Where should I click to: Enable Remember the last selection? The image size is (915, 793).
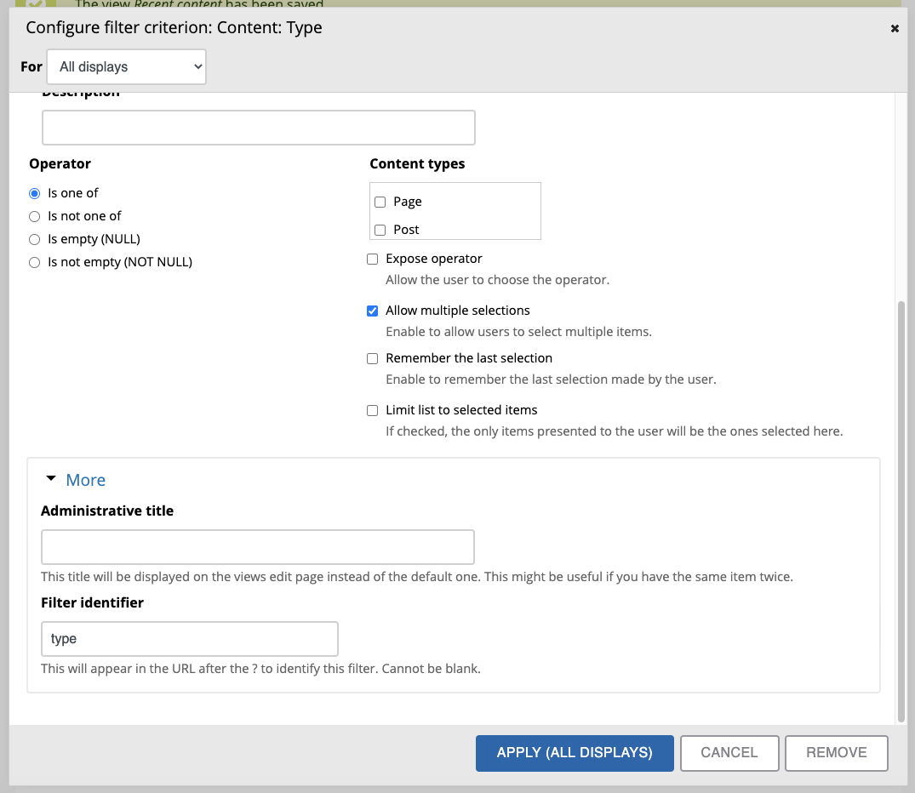tap(372, 358)
